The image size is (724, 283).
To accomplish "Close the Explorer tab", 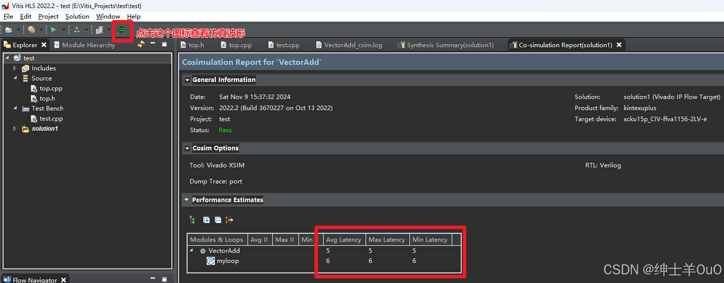I will 44,45.
